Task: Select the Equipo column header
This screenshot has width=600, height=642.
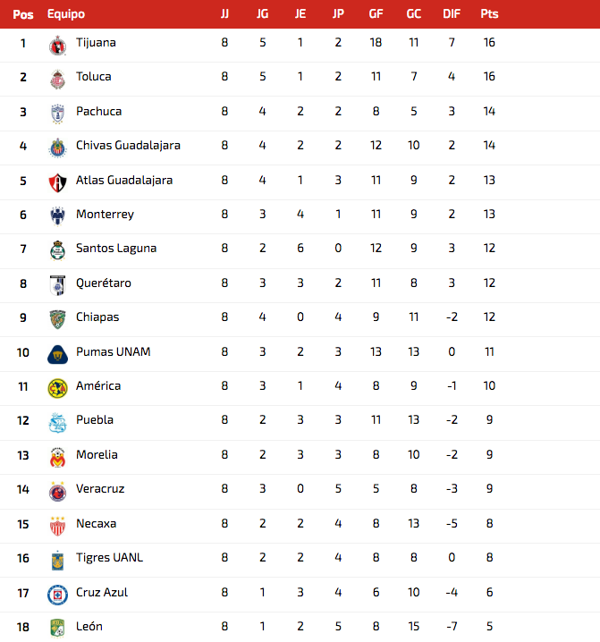Action: (x=66, y=14)
